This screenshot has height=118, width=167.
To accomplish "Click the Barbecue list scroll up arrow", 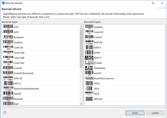I will coord(81,26).
